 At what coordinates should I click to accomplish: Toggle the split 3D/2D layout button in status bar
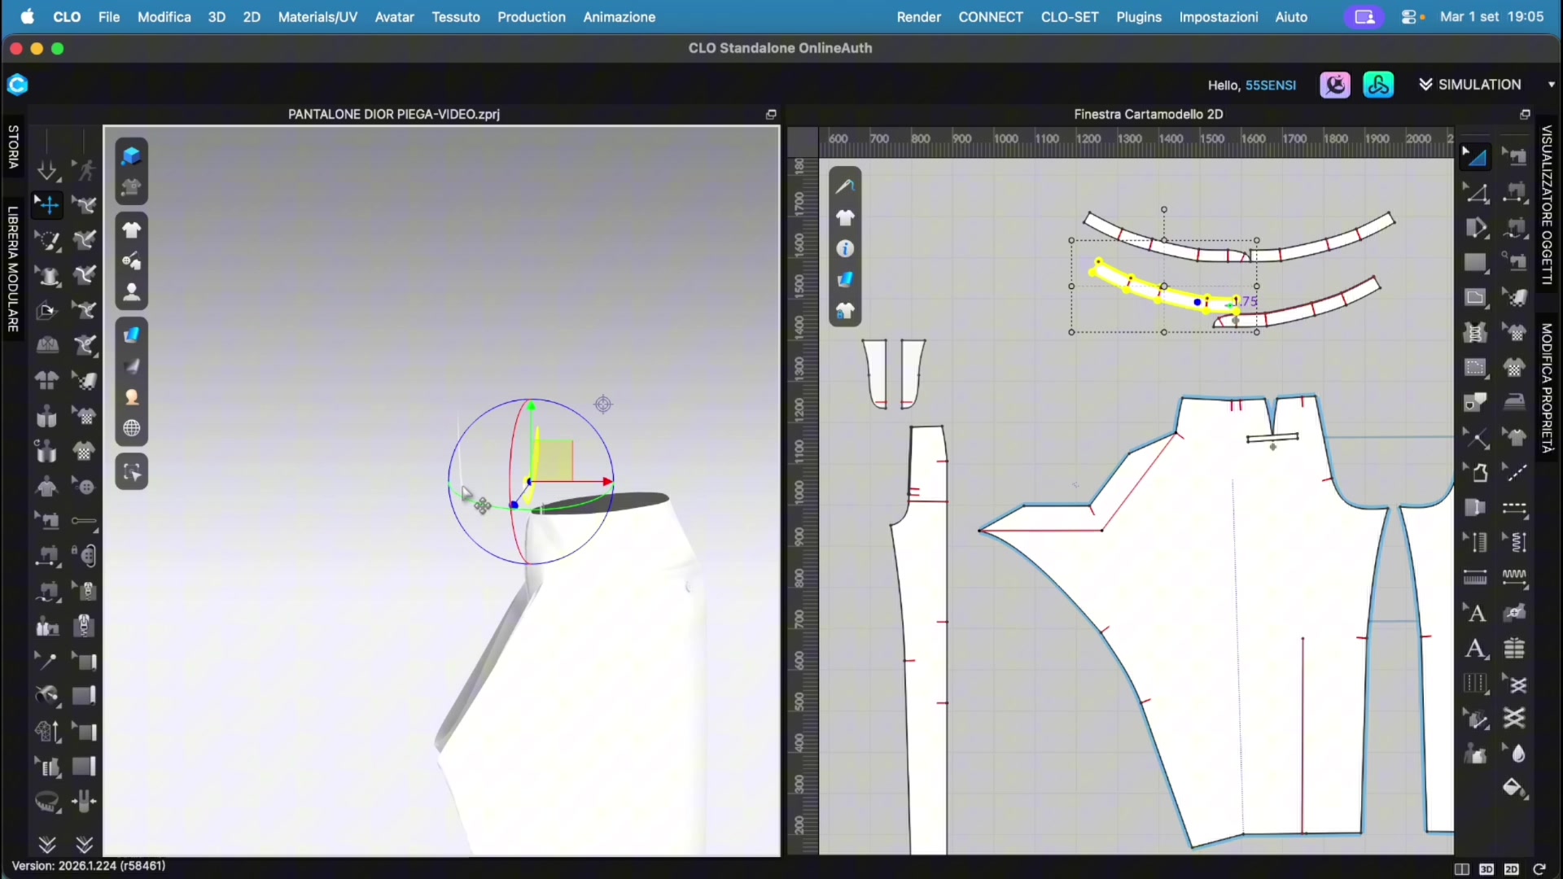(1461, 868)
